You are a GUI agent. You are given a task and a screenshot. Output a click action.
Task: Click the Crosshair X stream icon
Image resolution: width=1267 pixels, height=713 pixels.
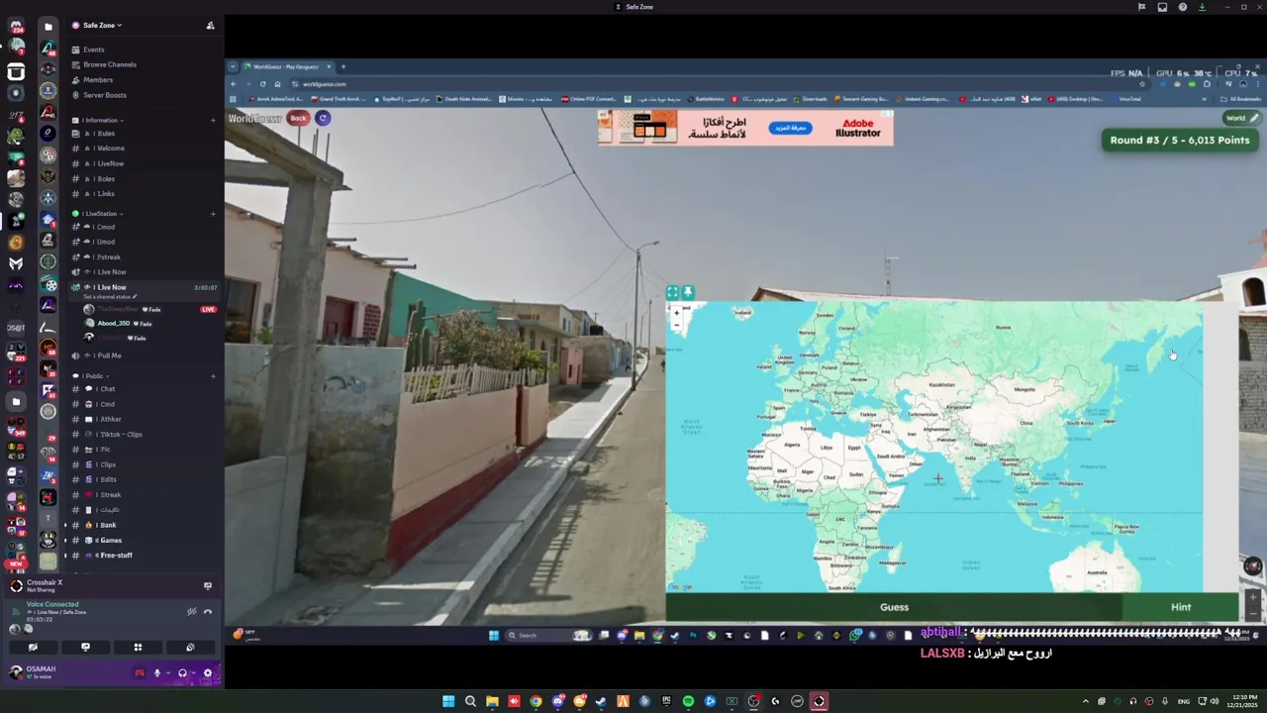207,585
